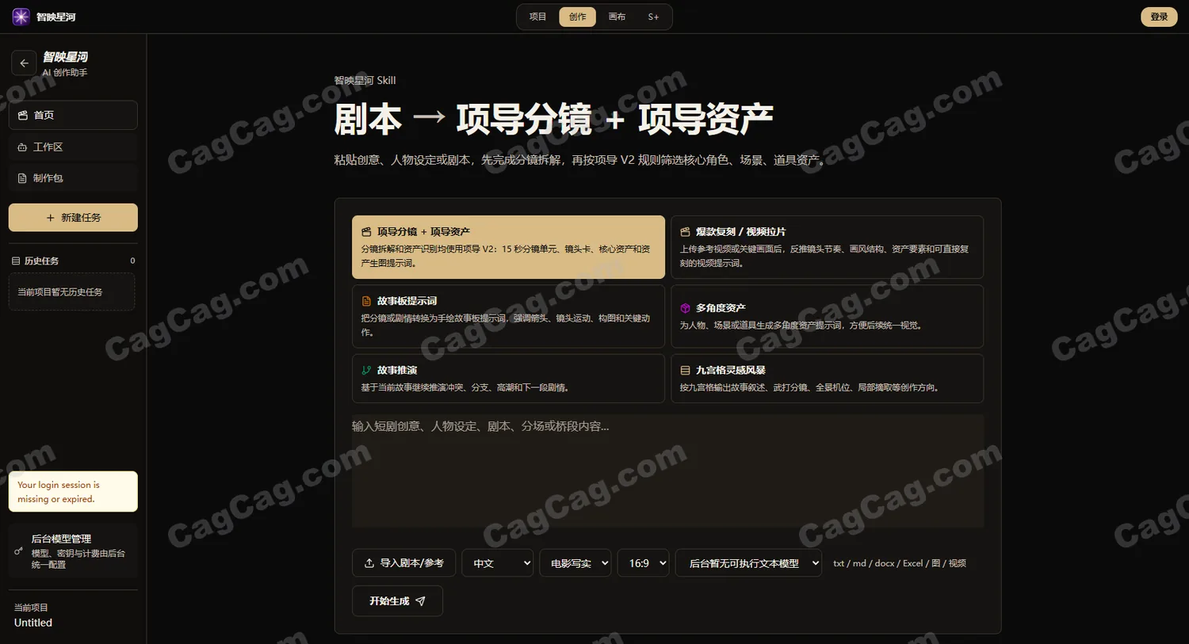The image size is (1189, 644).
Task: Click the 新建任务 button
Action: (73, 217)
